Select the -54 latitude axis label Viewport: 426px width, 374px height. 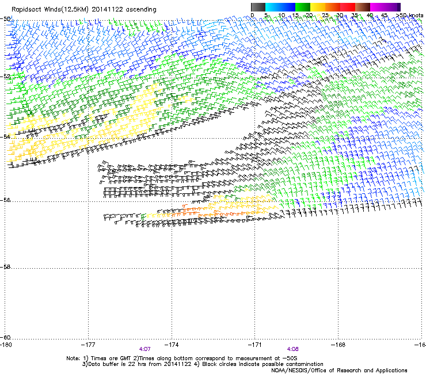(6, 136)
